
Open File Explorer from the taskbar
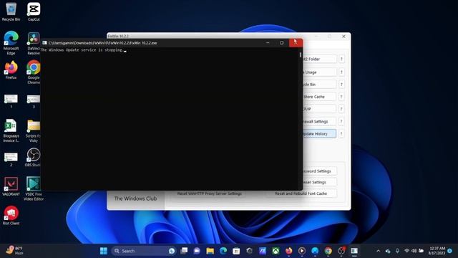click(210, 251)
